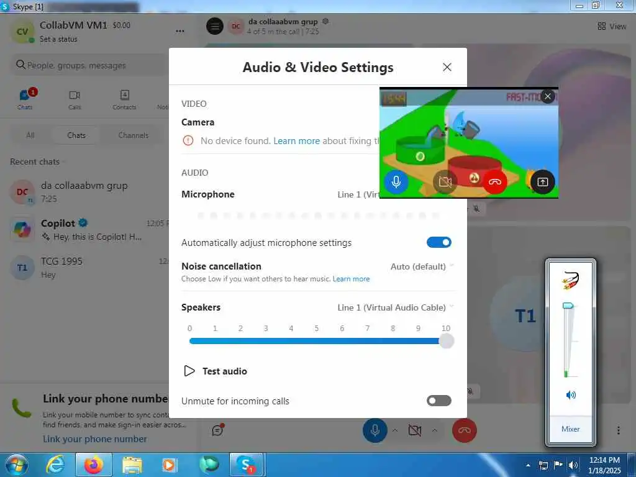Hang up with red end call button
Viewport: 636px width, 477px height.
coord(465,430)
